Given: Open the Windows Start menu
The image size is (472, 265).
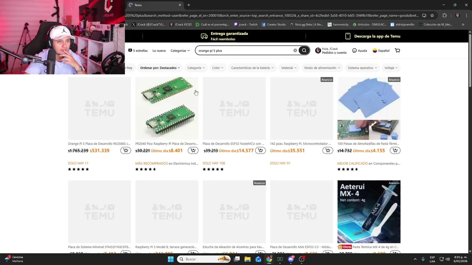Looking at the screenshot, I should pyautogui.click(x=170, y=259).
